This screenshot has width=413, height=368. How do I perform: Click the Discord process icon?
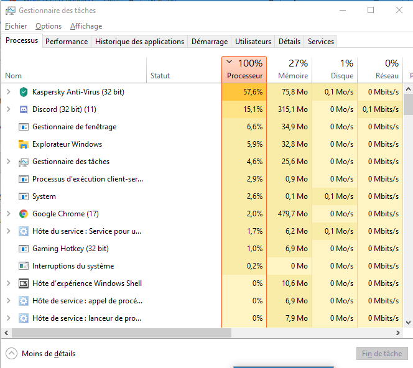[x=24, y=109]
